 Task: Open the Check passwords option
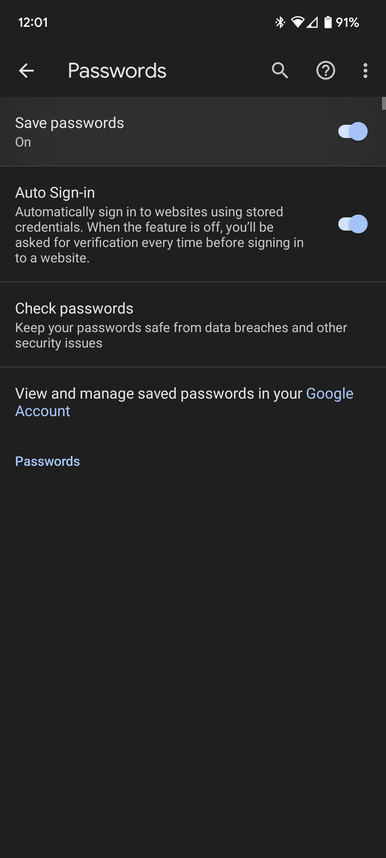pyautogui.click(x=74, y=309)
